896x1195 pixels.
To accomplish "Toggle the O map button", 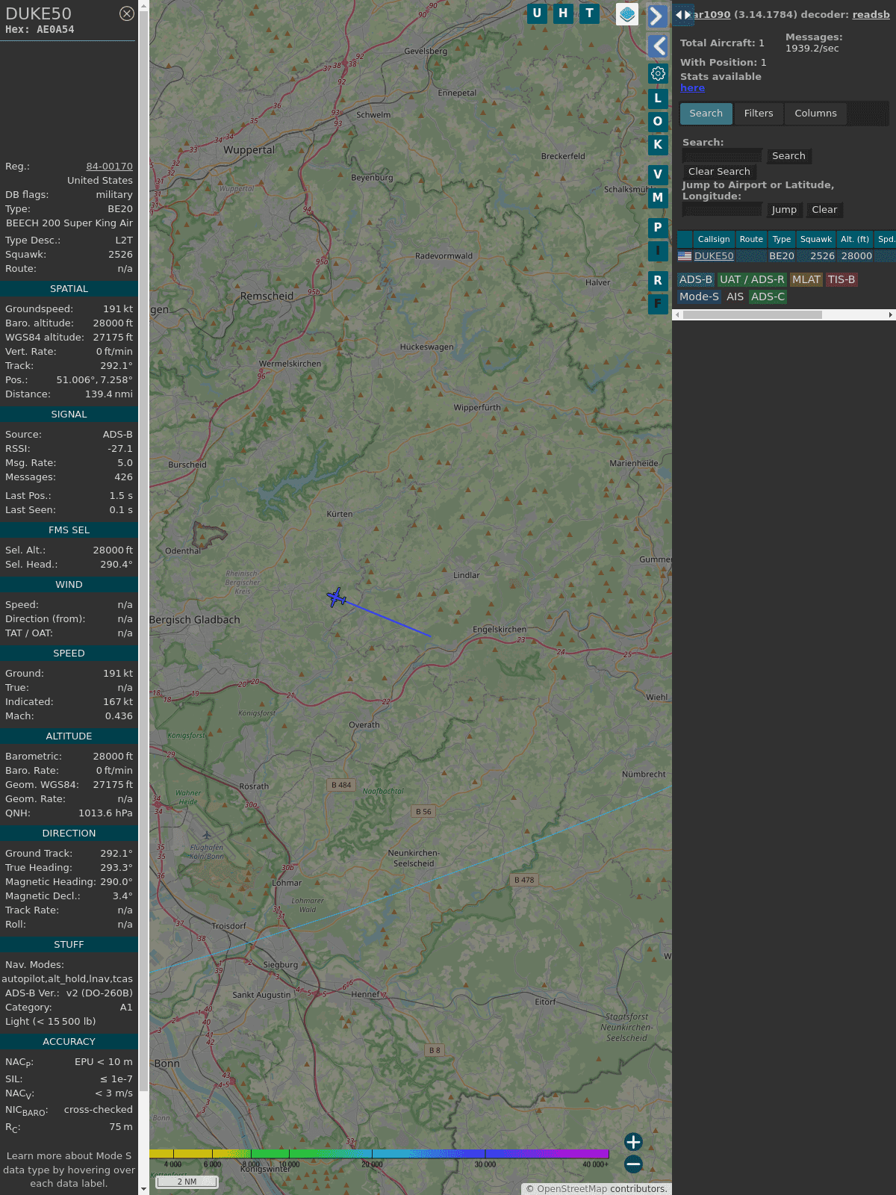I will point(658,121).
